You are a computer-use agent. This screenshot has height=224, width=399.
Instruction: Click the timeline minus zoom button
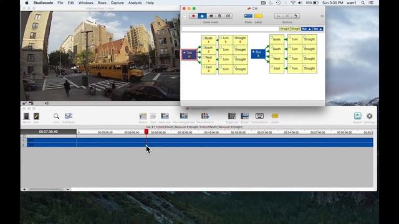[68, 189]
